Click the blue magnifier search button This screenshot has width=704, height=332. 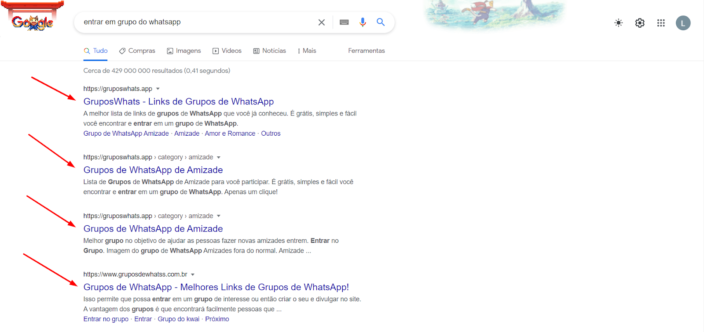click(381, 22)
